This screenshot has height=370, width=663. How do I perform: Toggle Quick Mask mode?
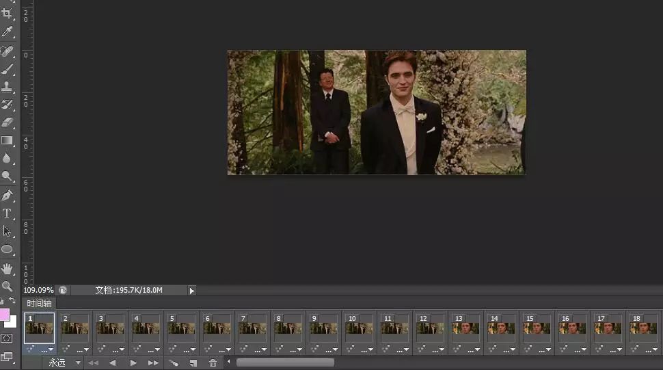click(x=7, y=339)
